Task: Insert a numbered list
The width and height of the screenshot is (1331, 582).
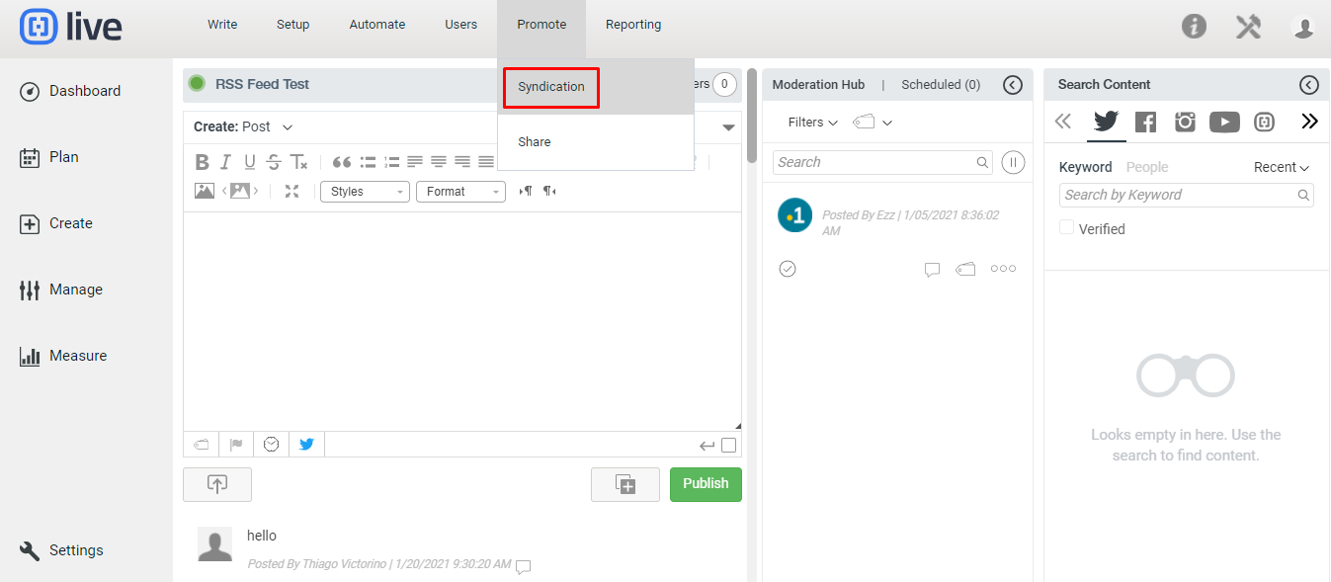Action: [391, 162]
